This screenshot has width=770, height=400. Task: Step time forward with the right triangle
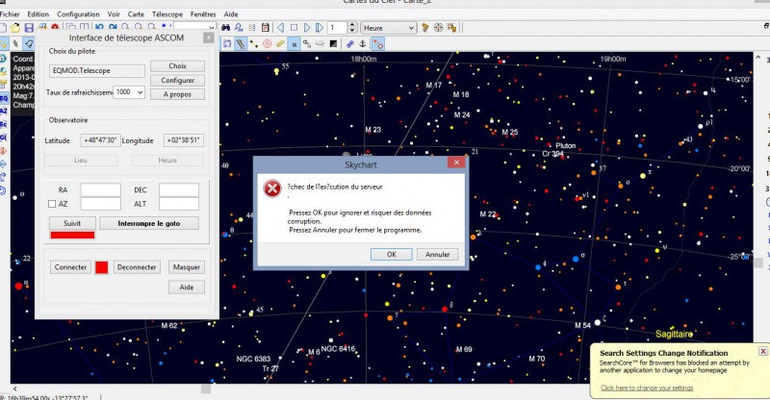tap(307, 28)
